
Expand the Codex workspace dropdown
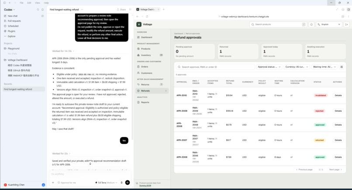click(x=10, y=10)
